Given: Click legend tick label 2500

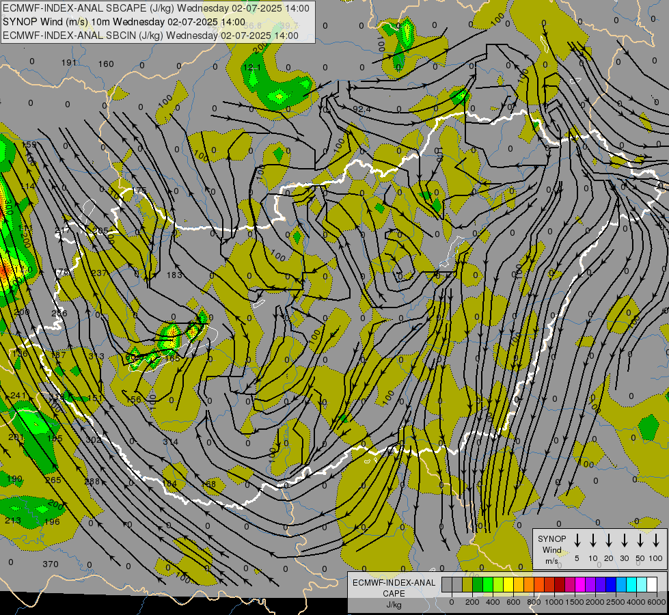Looking at the screenshot, I should click(616, 602).
